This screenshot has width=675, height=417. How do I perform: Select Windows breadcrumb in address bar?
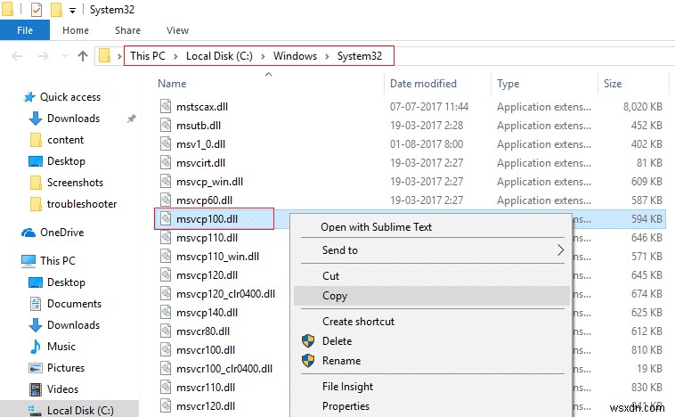(x=295, y=56)
